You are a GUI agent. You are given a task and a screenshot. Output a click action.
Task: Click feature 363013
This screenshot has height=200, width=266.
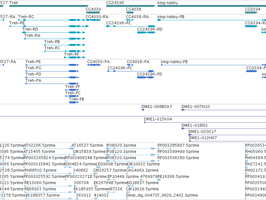tap(77, 198)
